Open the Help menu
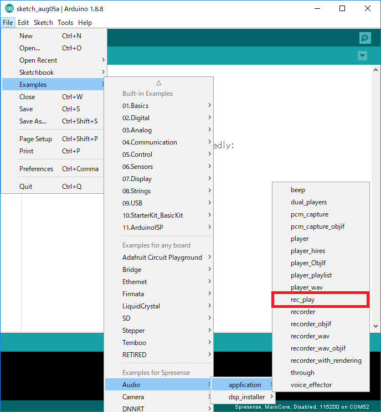 pyautogui.click(x=85, y=23)
